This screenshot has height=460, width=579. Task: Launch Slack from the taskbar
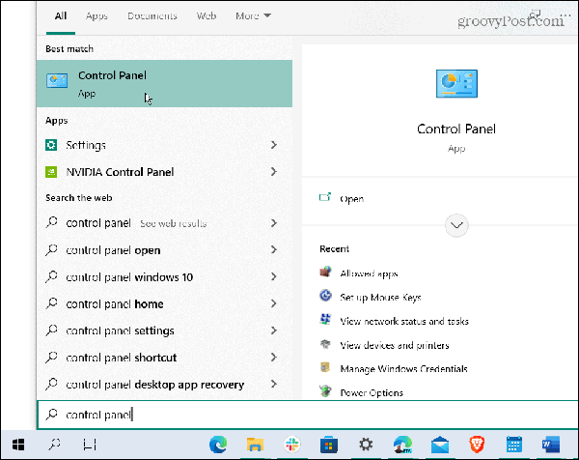tap(291, 445)
